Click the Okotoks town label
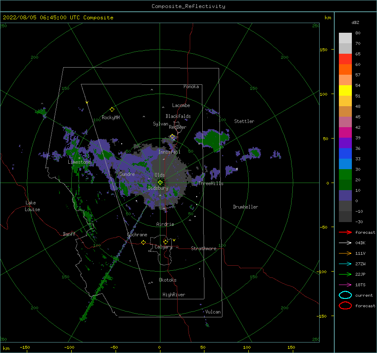The image size is (377, 353). 168,280
